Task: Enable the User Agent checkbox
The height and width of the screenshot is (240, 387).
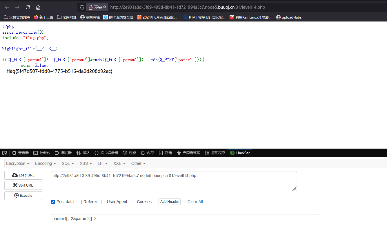Action: point(103,202)
